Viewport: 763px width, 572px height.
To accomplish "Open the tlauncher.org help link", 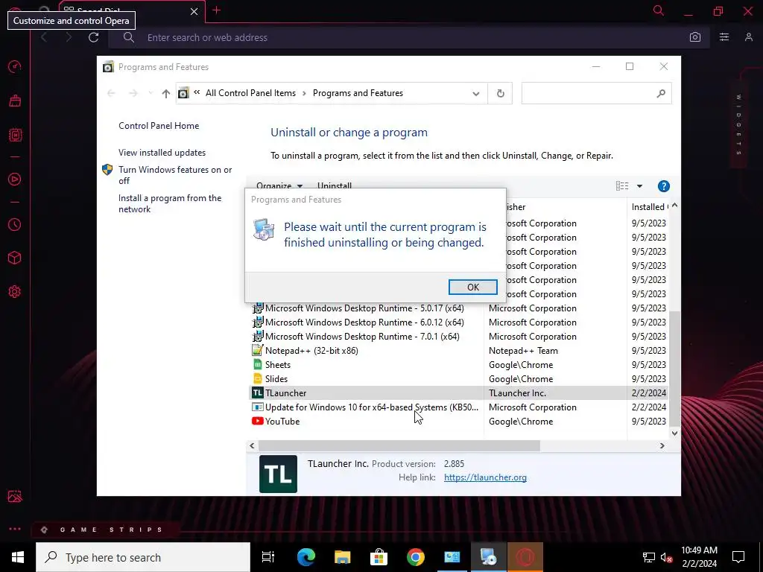I will 485,477.
